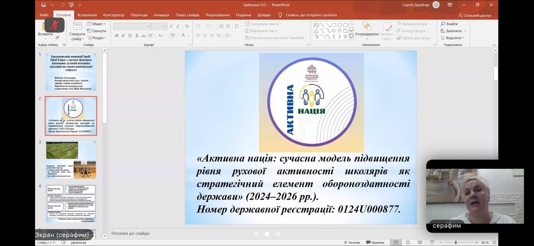534x246 pixels.
Task: Open the Рецензування tab
Action: [217, 15]
